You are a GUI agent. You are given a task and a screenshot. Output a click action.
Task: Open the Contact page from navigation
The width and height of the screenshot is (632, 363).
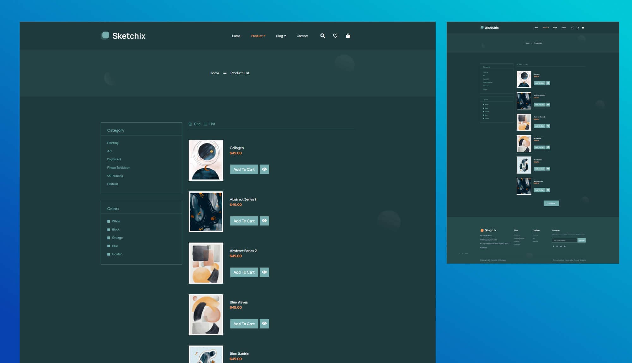302,36
